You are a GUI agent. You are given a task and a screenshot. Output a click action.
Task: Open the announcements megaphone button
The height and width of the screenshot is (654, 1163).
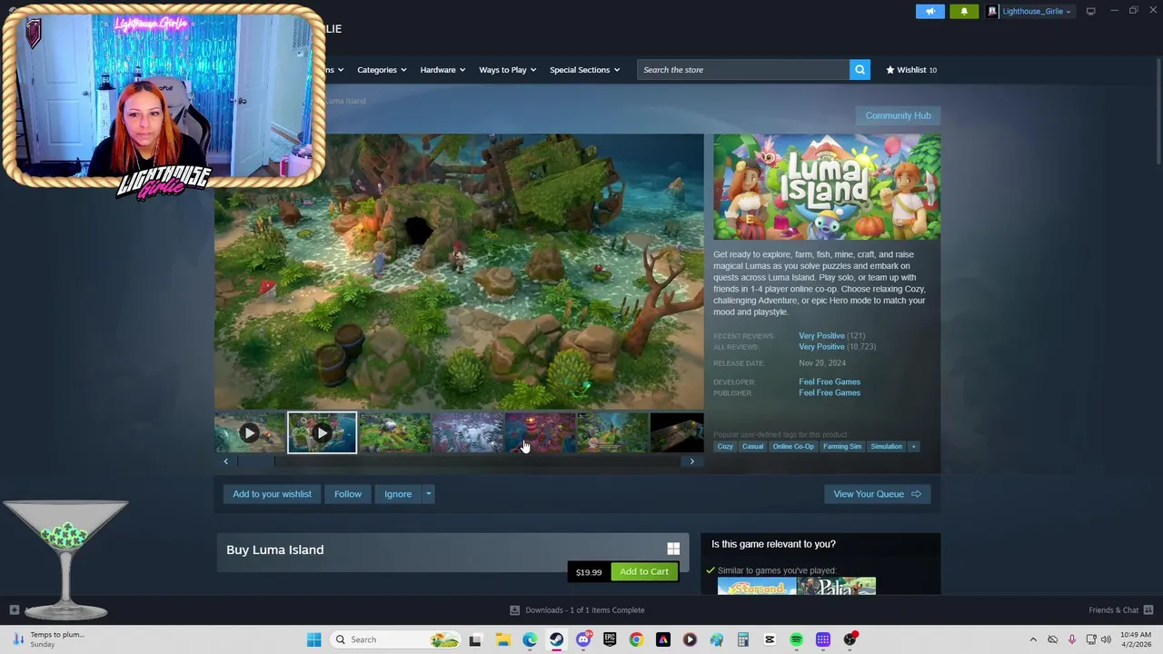click(x=929, y=11)
